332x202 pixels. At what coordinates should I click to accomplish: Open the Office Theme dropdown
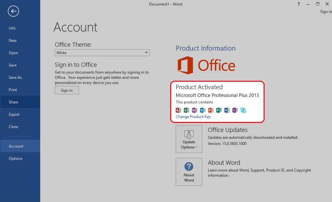click(x=102, y=53)
